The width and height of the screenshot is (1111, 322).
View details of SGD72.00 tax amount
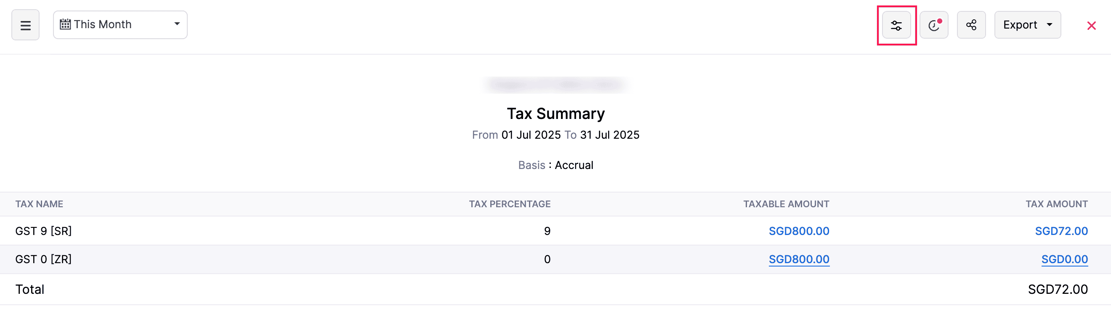pyautogui.click(x=1062, y=231)
